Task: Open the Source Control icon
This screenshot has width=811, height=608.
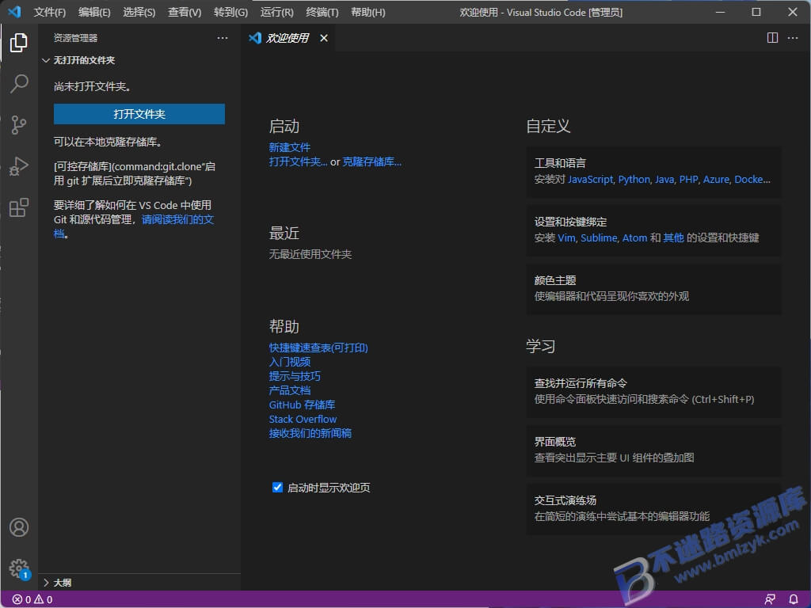Action: pos(19,124)
